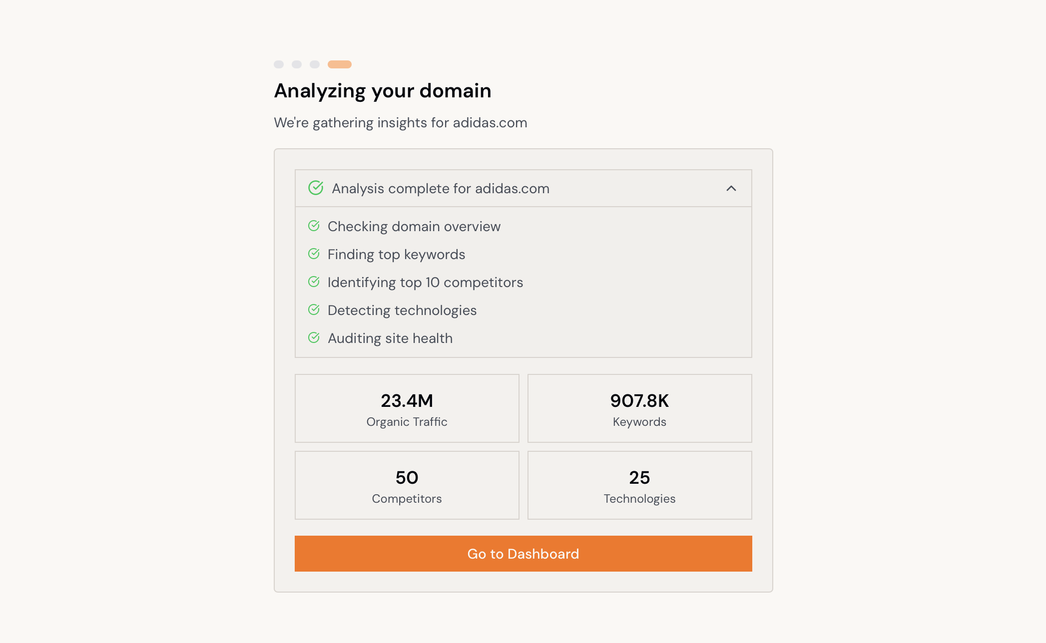
Task: Click the Competitors card showing 50
Action: [x=407, y=485]
